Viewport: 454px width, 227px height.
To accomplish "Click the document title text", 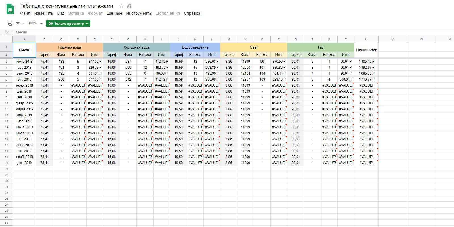I will coord(67,6).
